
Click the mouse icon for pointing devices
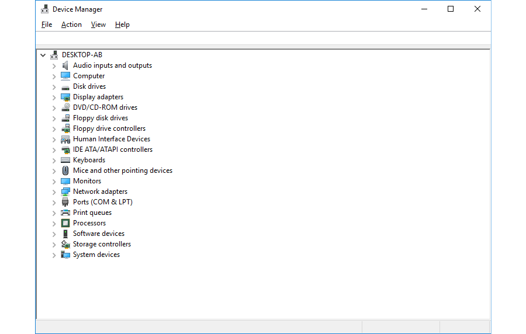click(65, 171)
